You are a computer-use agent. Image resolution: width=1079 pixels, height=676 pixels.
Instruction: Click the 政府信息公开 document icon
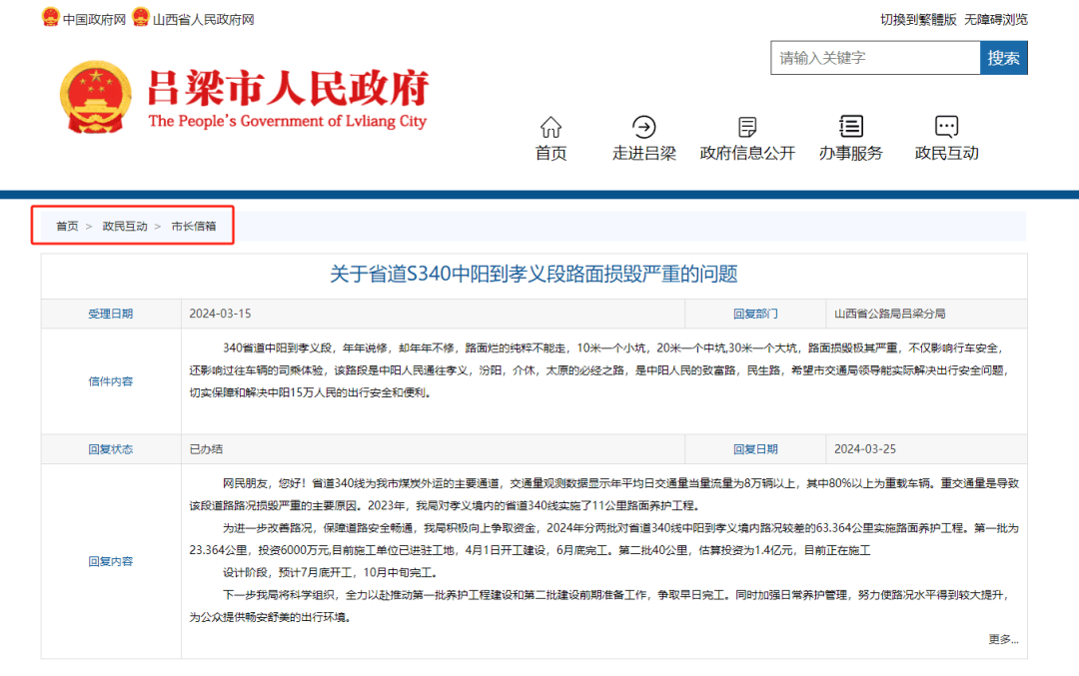(747, 127)
